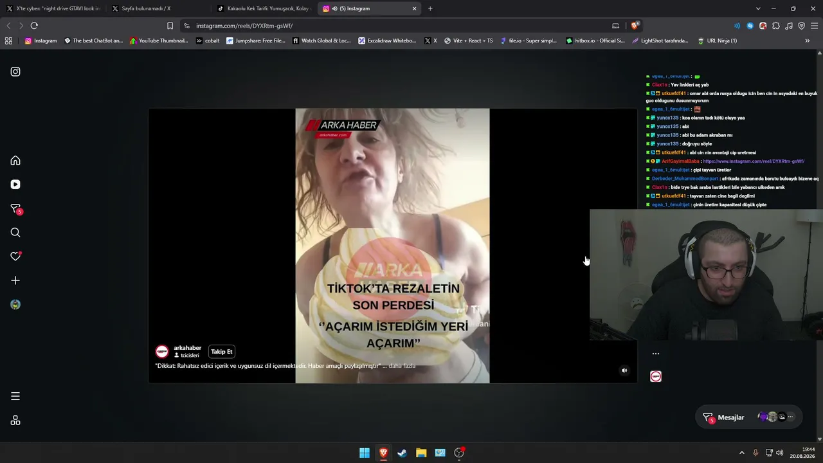Image resolution: width=823 pixels, height=463 pixels.
Task: Open the bookmarks bar apps grid icon
Action: tap(8, 41)
